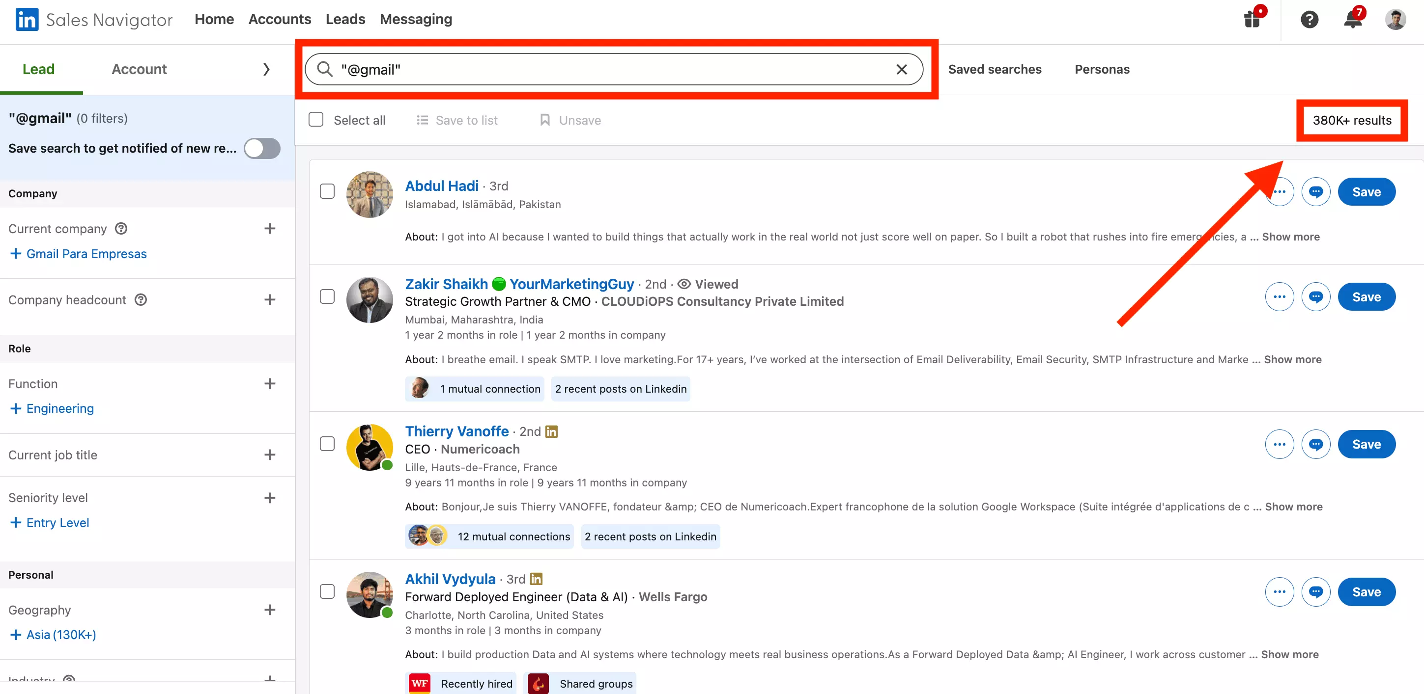Collapse filters panel with chevron arrow

[x=266, y=70]
